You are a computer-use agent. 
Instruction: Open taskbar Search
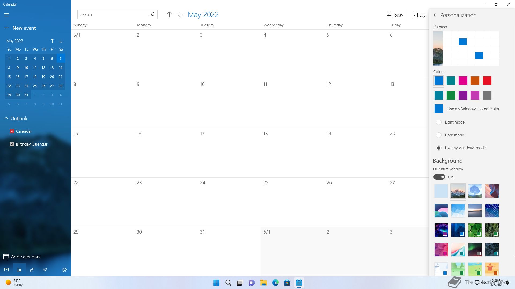point(228,283)
